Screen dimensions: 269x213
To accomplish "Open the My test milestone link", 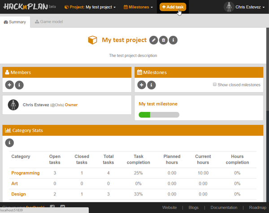I will pyautogui.click(x=158, y=104).
